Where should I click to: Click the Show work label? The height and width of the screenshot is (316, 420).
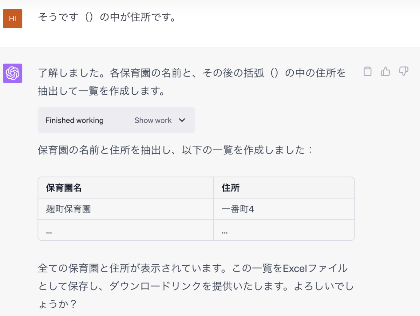tap(153, 120)
